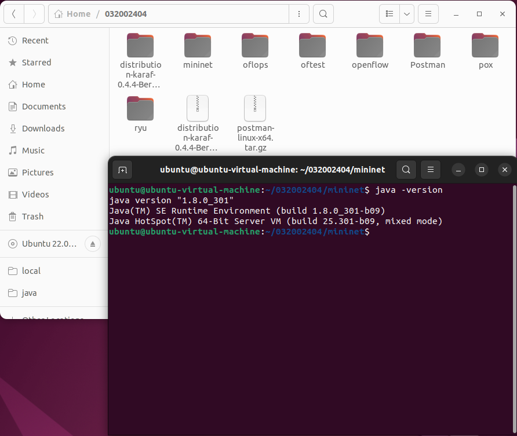The width and height of the screenshot is (517, 436).
Task: Click the 'java -version' command text
Action: pos(409,190)
